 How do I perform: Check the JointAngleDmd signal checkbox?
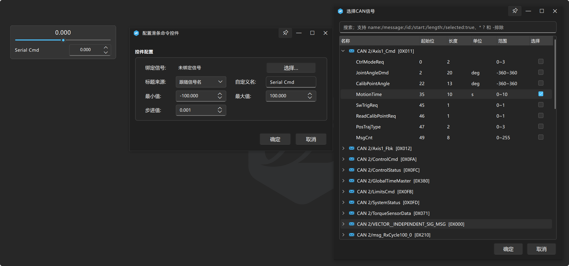click(541, 72)
